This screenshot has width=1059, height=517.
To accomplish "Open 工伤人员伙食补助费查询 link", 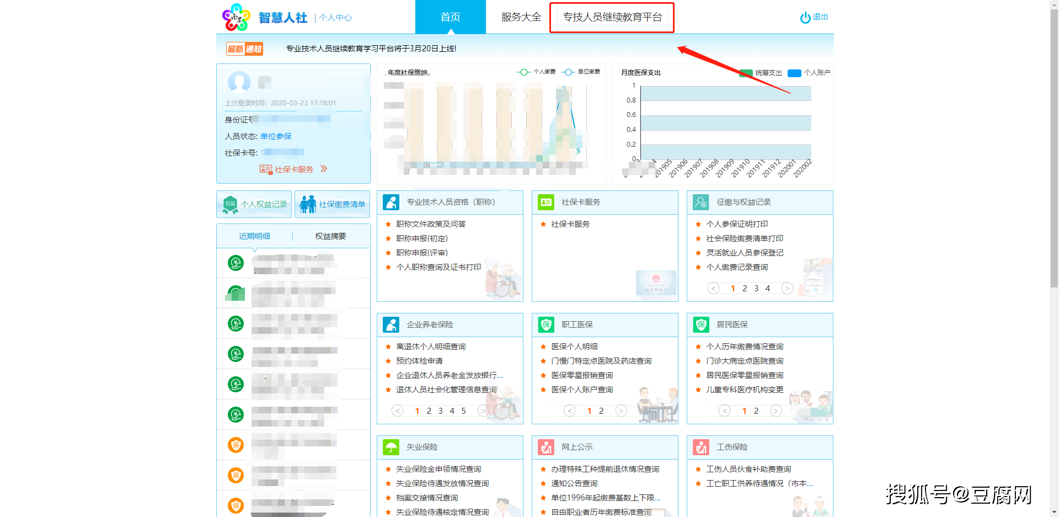I will [748, 469].
